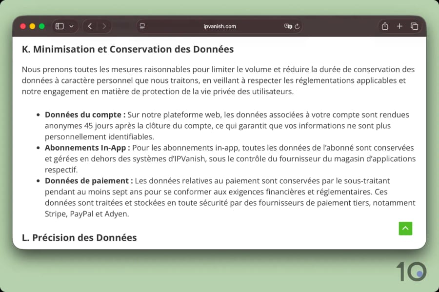The height and width of the screenshot is (292, 439).
Task: Select the bold text Abonnements In-App
Action: click(x=86, y=147)
